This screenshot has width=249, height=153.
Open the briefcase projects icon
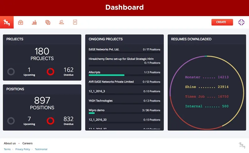point(21,22)
